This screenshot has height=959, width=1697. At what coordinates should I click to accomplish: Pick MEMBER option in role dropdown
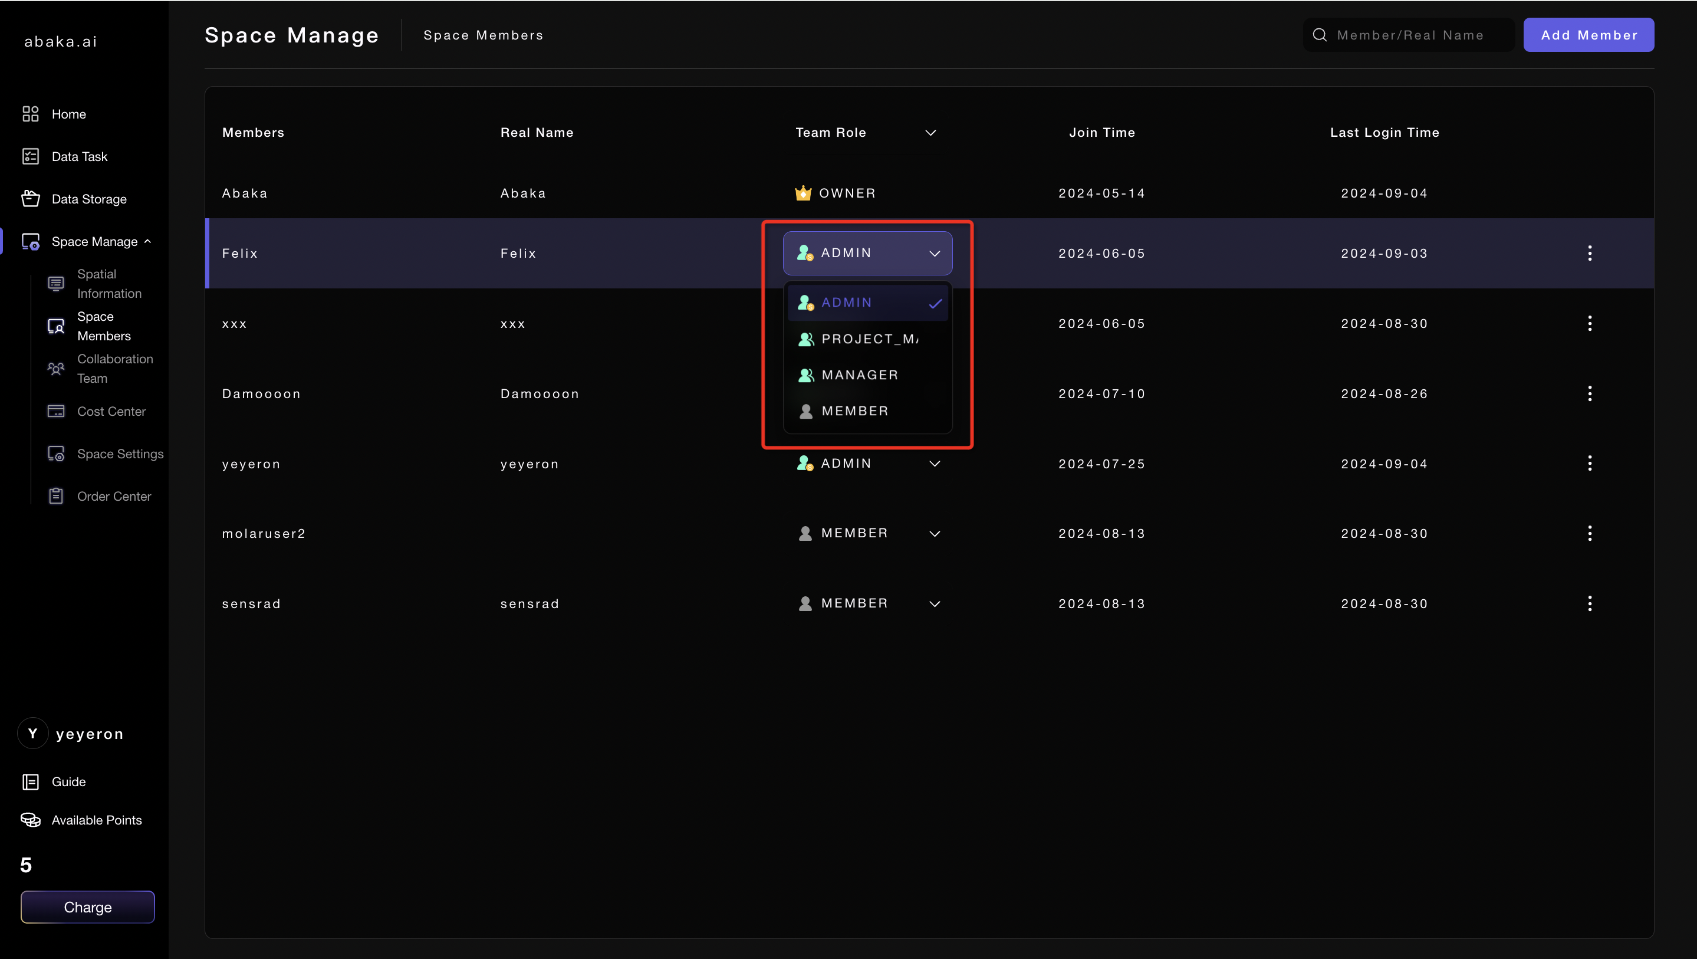point(854,410)
